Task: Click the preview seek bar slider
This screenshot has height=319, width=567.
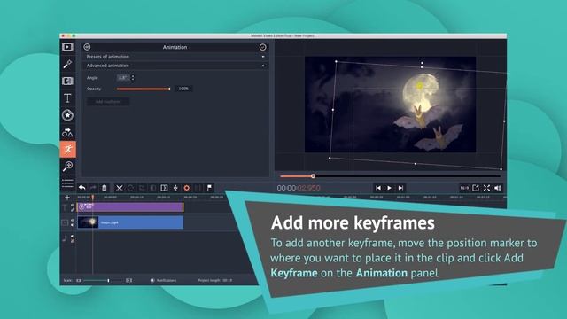Action: 390,176
